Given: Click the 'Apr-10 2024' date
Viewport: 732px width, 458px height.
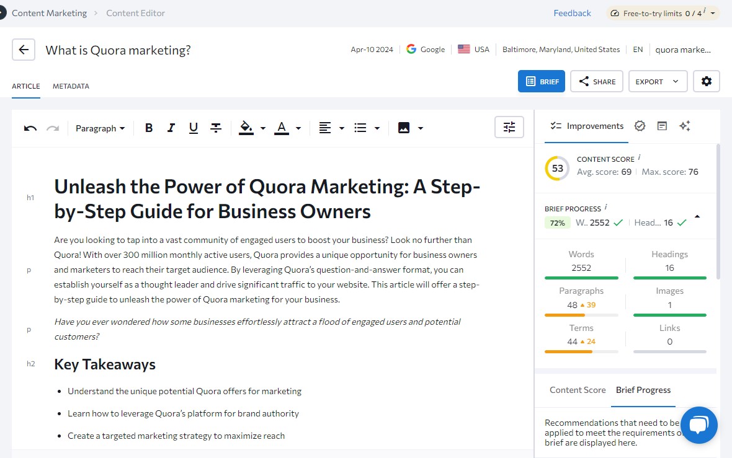Looking at the screenshot, I should tap(372, 50).
